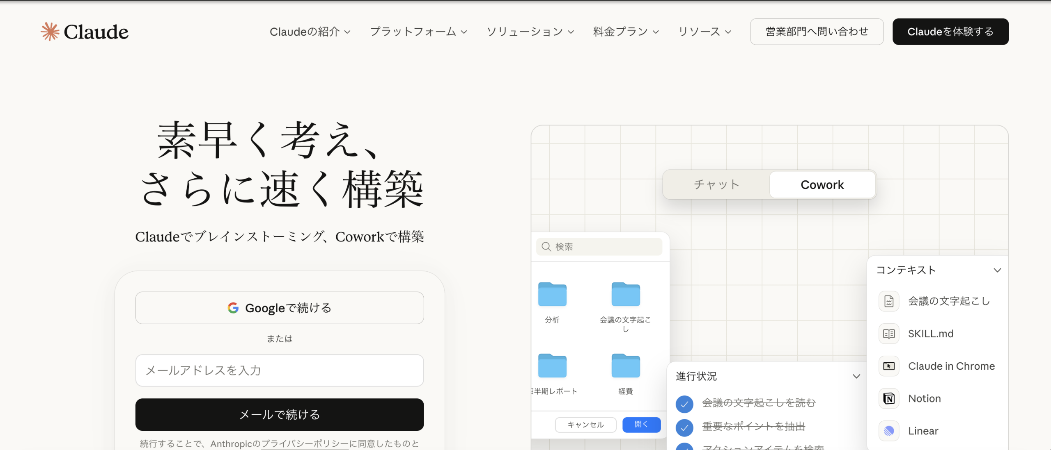Viewport: 1051px width, 450px height.
Task: Click the Claude in Chrome icon
Action: click(888, 366)
